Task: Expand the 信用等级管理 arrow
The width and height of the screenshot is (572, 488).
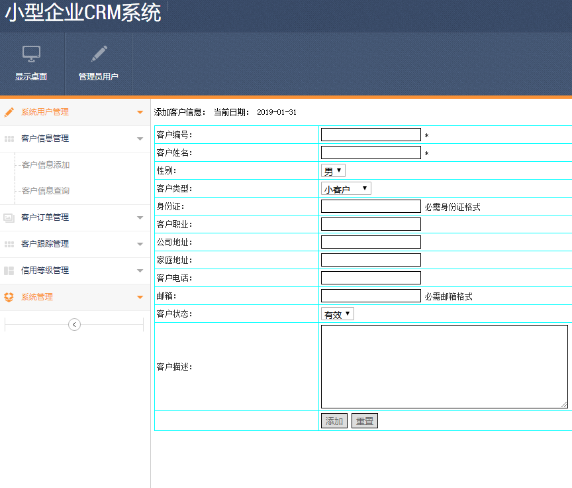Action: [140, 271]
